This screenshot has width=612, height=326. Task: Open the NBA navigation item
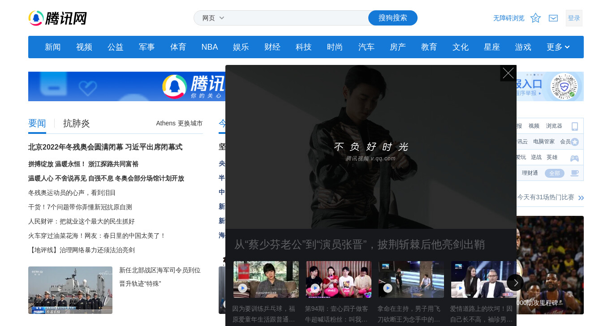(x=210, y=47)
